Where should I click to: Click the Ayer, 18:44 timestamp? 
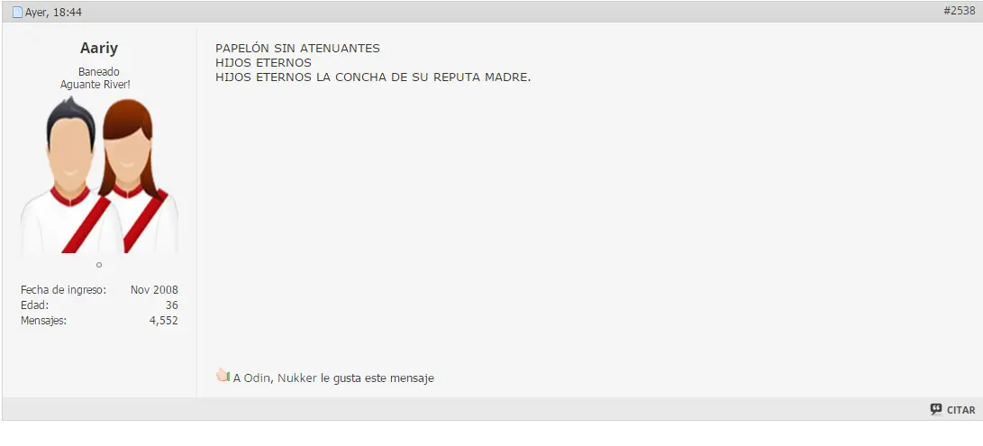pos(53,13)
